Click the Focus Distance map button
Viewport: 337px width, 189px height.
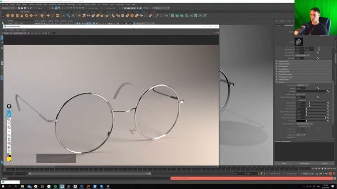(x=328, y=103)
